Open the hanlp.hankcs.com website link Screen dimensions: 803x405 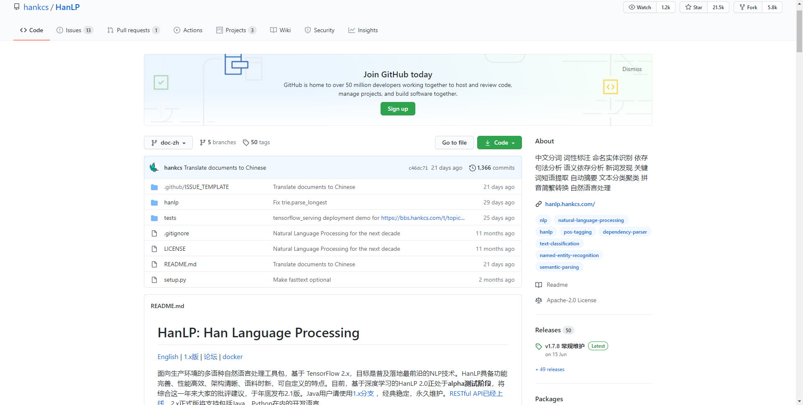pos(570,204)
